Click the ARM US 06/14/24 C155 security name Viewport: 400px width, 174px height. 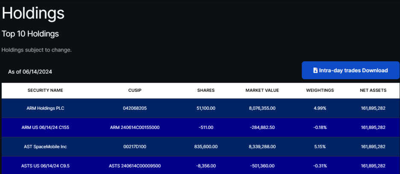[x=45, y=128]
